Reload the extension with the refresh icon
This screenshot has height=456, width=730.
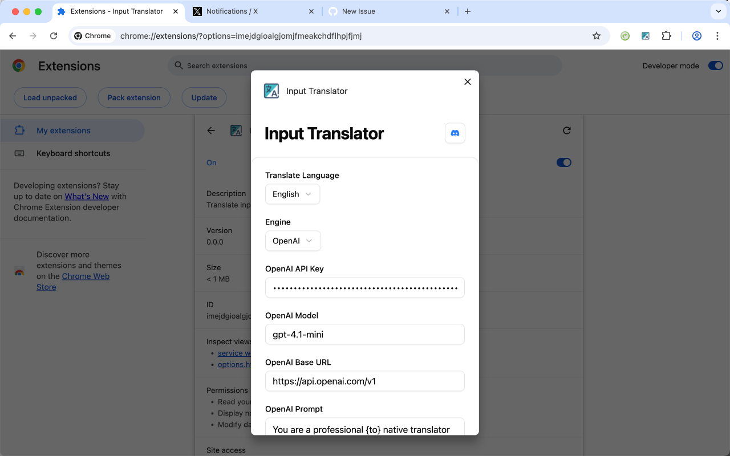pyautogui.click(x=566, y=130)
